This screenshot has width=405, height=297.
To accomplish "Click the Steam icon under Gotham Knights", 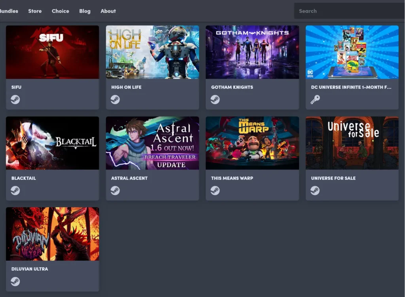I will (x=215, y=100).
